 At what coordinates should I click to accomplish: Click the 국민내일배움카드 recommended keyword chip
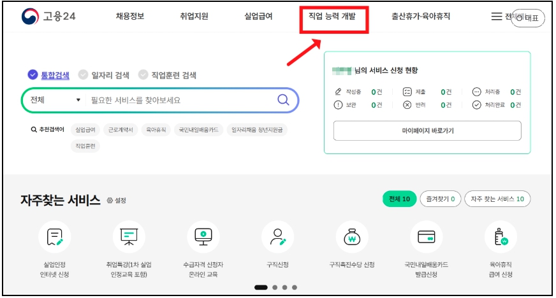198,130
